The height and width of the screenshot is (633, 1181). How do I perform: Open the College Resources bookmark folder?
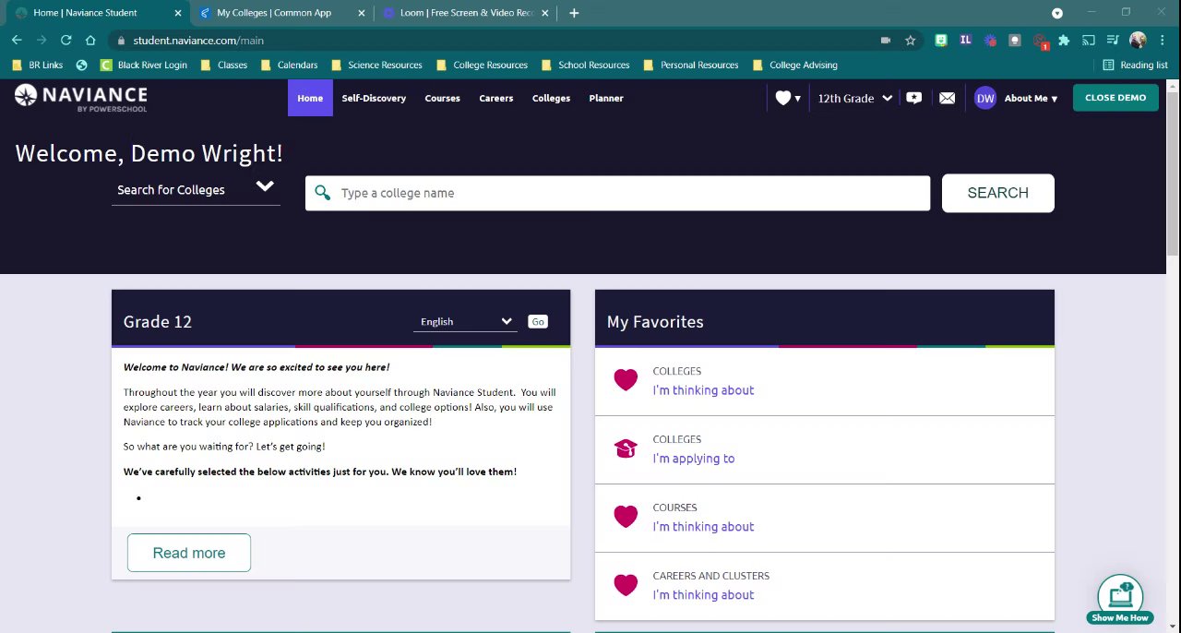click(482, 65)
